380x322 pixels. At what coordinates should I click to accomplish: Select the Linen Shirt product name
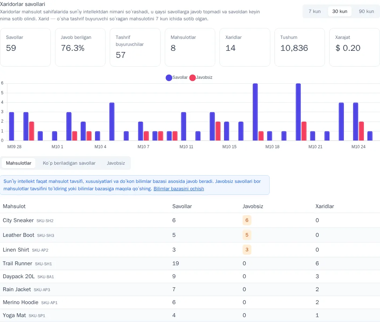[16, 250]
